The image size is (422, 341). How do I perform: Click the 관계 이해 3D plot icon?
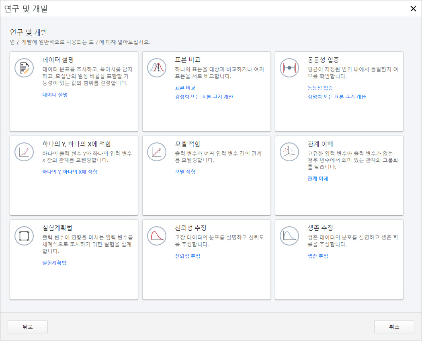point(289,152)
